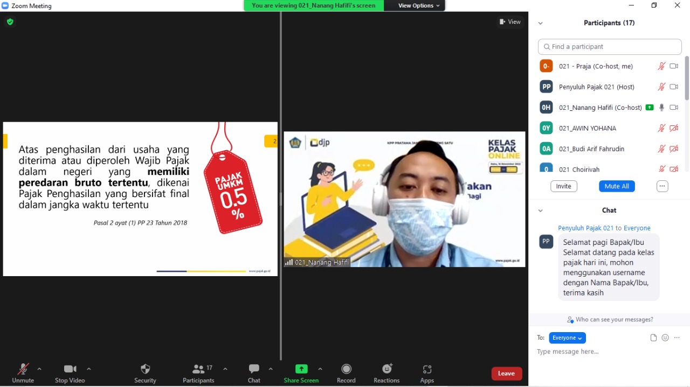Click the green encryption shield icon
The height and width of the screenshot is (387, 690).
(10, 22)
